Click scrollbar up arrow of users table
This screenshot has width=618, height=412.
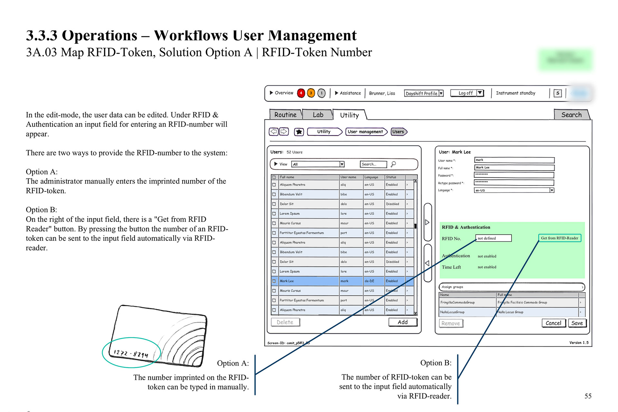pyautogui.click(x=416, y=181)
